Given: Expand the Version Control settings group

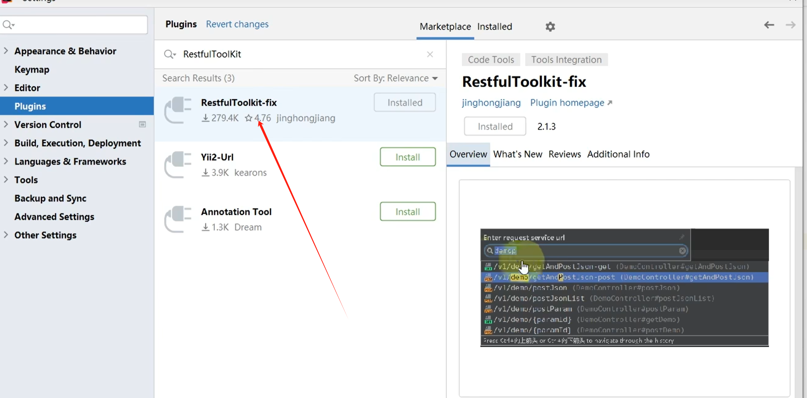Looking at the screenshot, I should 6,125.
